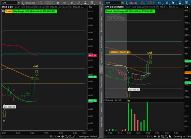Open the Active Trader sidebar tab
This screenshot has height=139, width=191.
(101, 42)
